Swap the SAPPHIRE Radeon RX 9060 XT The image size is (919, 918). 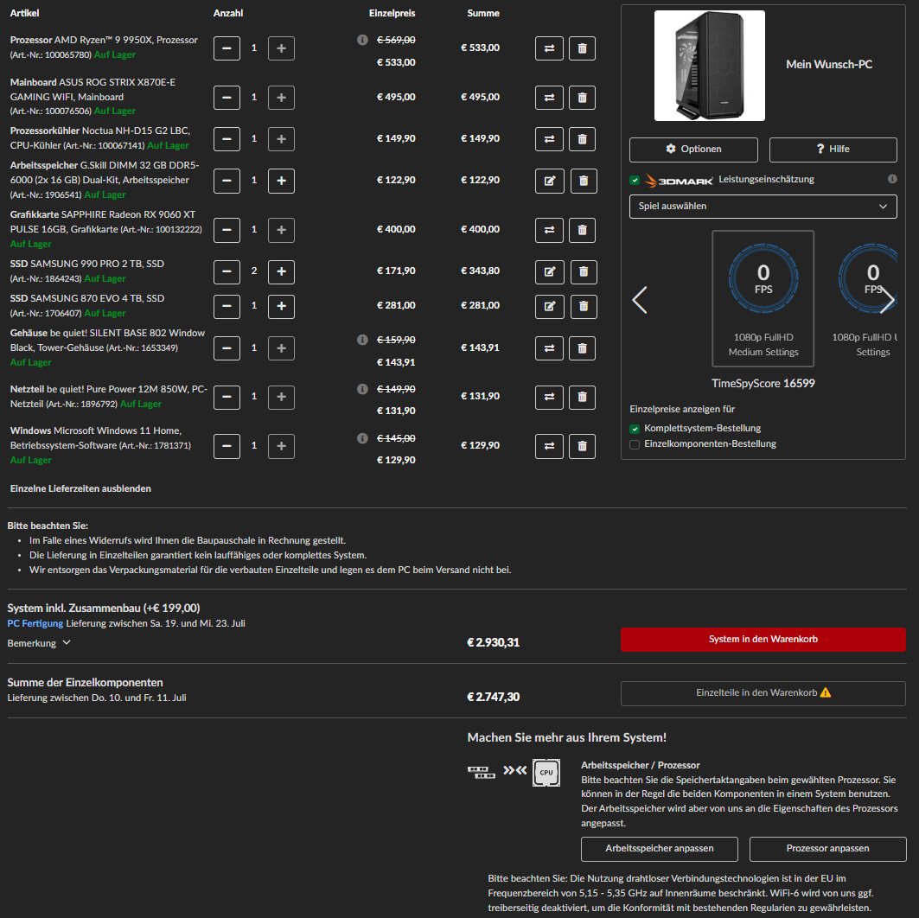point(549,230)
